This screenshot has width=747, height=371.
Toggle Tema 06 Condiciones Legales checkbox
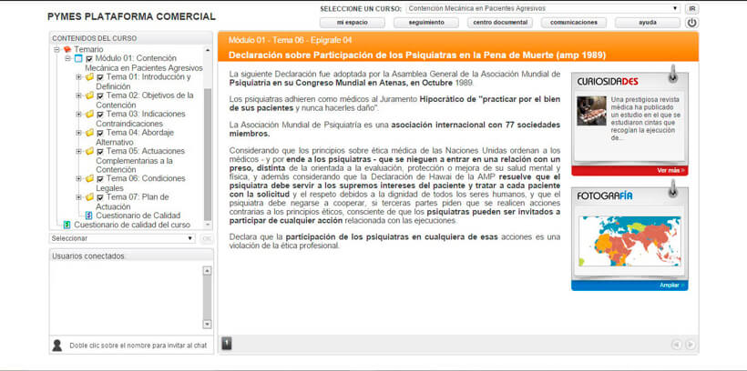(x=100, y=179)
